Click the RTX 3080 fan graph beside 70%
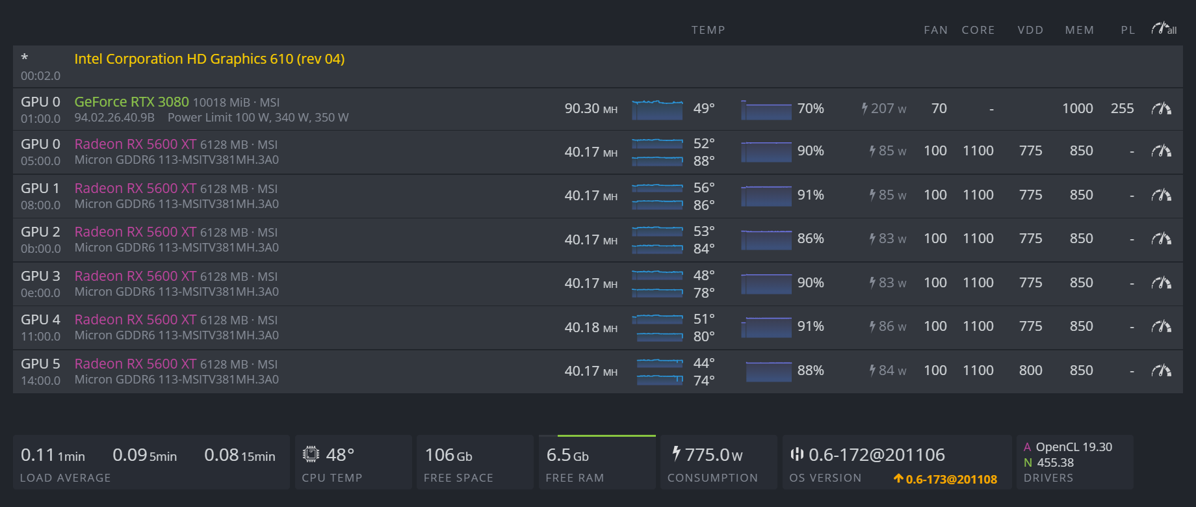Screen dimensions: 1196x507 click(x=766, y=110)
